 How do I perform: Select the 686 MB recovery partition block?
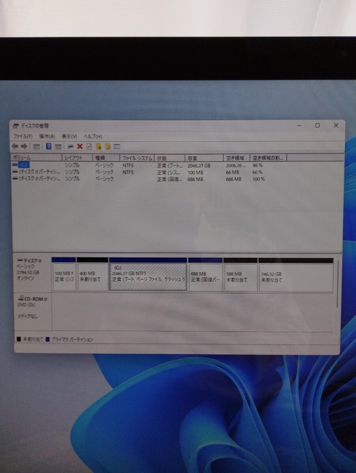pyautogui.click(x=205, y=275)
